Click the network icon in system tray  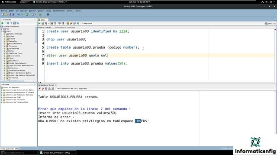pyautogui.click(x=263, y=2)
